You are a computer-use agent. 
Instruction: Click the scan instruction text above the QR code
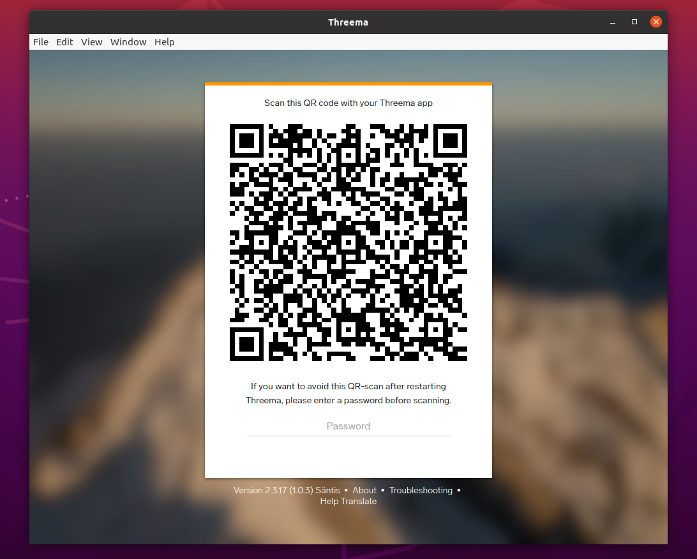[x=348, y=103]
